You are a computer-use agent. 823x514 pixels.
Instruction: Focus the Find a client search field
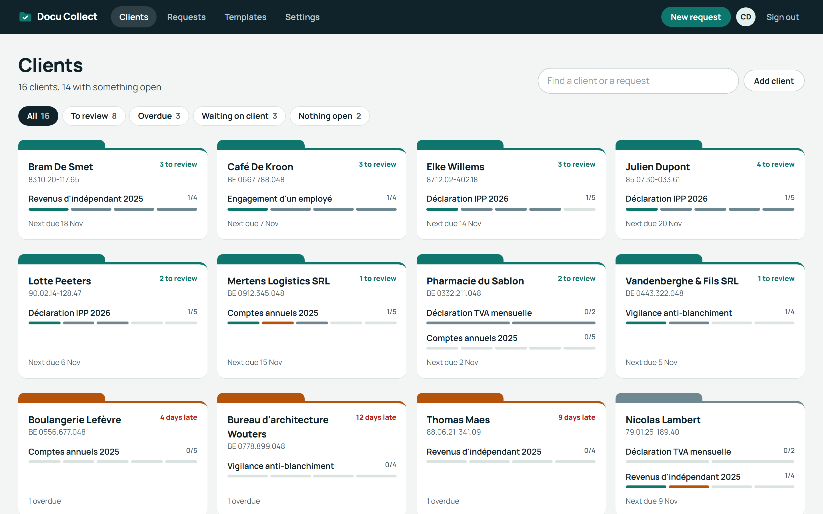[x=638, y=81]
